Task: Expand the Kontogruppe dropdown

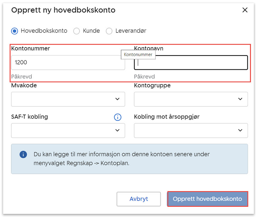Action: (191, 99)
